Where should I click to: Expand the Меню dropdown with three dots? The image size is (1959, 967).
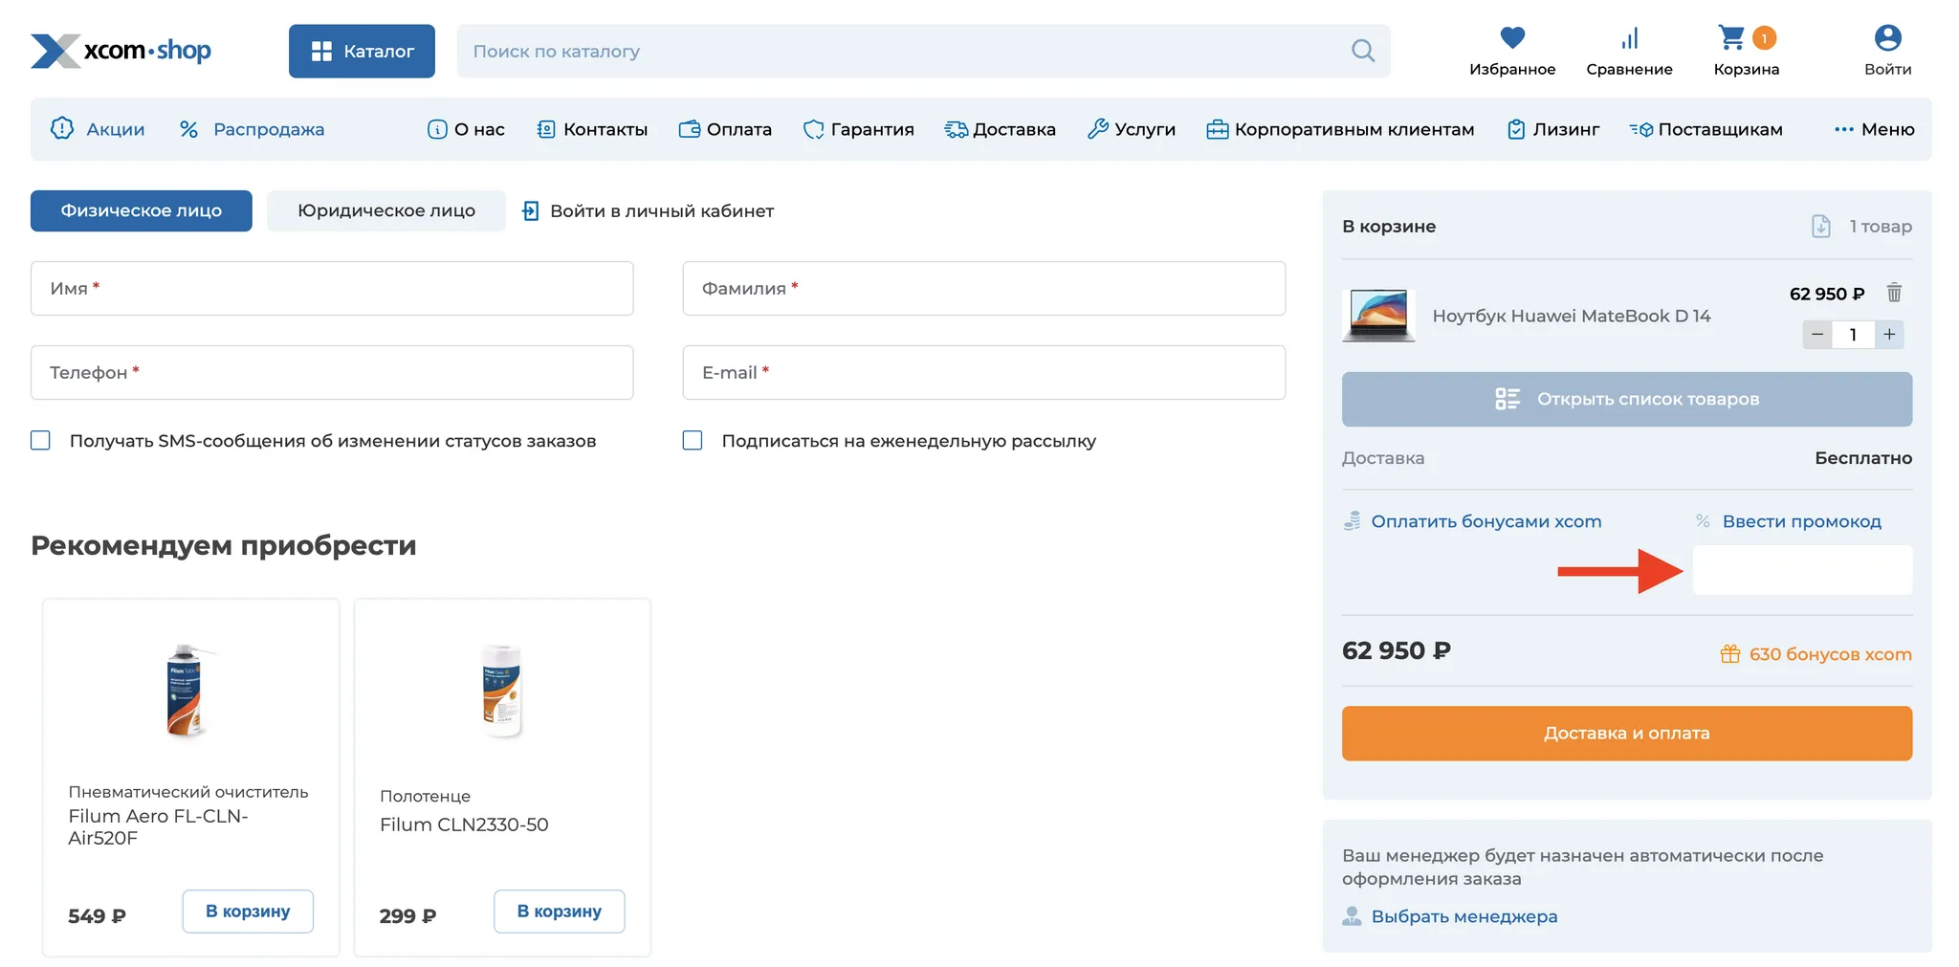[1874, 129]
